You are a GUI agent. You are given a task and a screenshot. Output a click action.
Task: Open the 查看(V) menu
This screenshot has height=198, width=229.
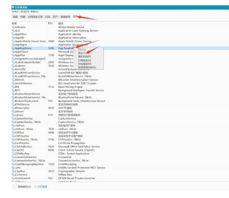34,11
